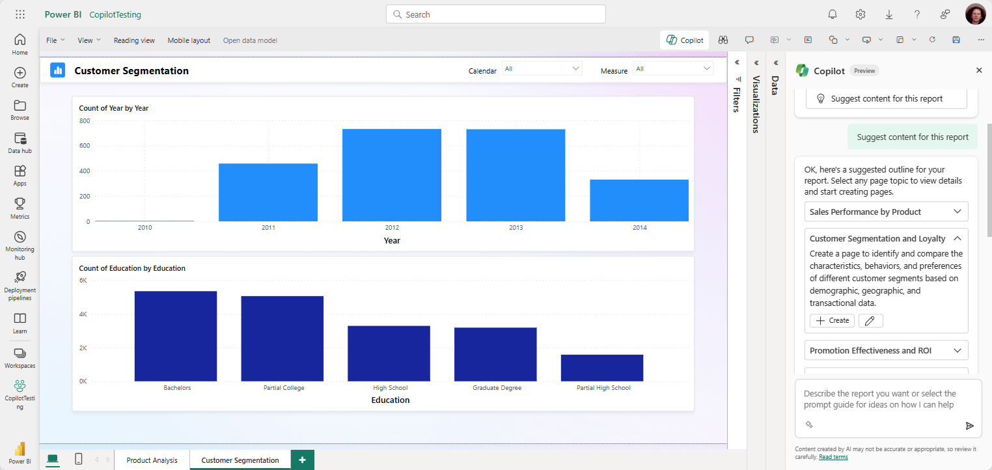
Task: Click the Search box at top
Action: tap(495, 14)
